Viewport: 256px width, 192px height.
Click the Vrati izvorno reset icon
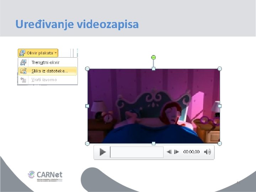click(23, 80)
